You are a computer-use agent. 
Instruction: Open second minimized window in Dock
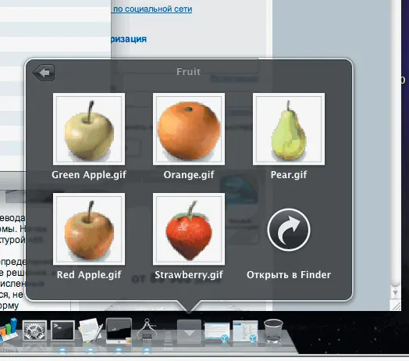245,331
